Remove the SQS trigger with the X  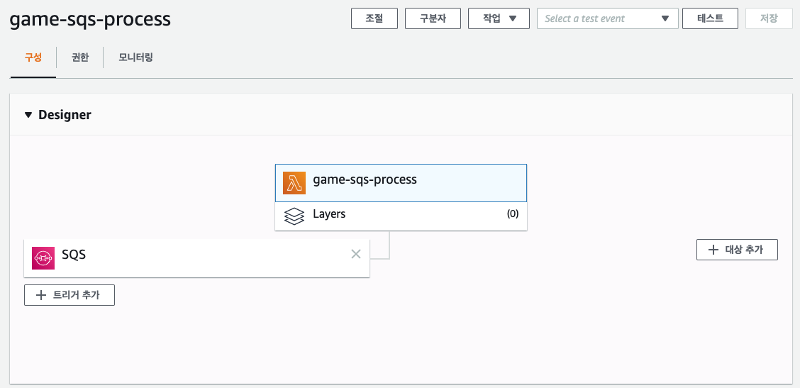point(356,254)
